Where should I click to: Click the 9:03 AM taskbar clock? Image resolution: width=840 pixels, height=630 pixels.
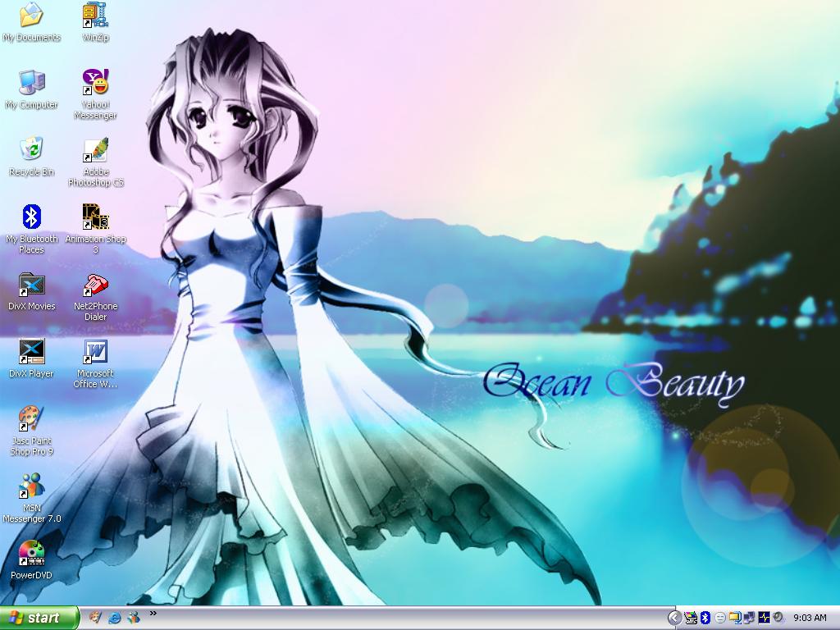click(x=810, y=618)
